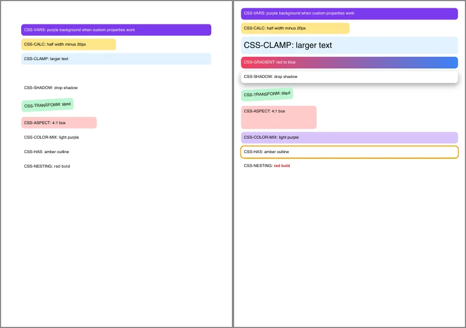The height and width of the screenshot is (328, 466).
Task: Click CSS-SHADOW drop shadow text in left page
Action: click(x=51, y=88)
